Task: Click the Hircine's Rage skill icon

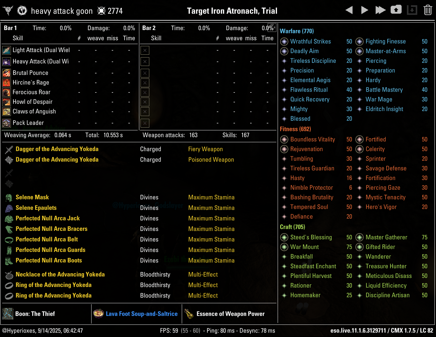Action: click(6, 83)
